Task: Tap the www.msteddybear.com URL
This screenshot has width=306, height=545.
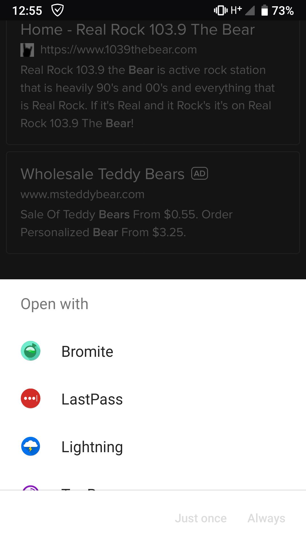Action: 82,194
